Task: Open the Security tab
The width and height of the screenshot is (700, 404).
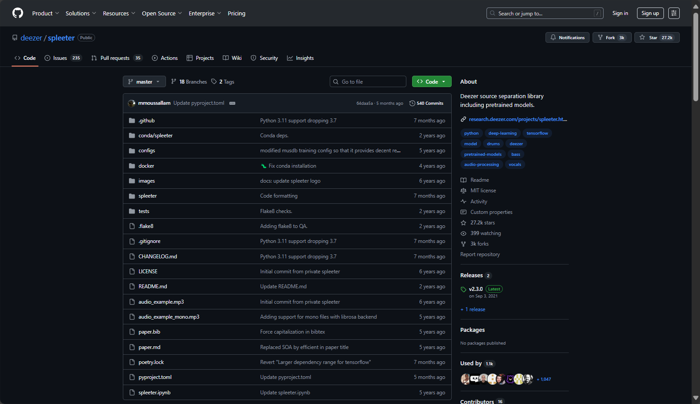Action: [264, 58]
